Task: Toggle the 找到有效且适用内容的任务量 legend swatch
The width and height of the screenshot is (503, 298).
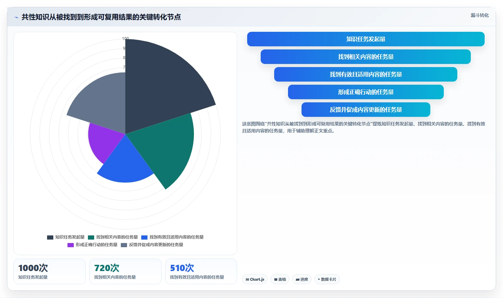Action: (144, 237)
